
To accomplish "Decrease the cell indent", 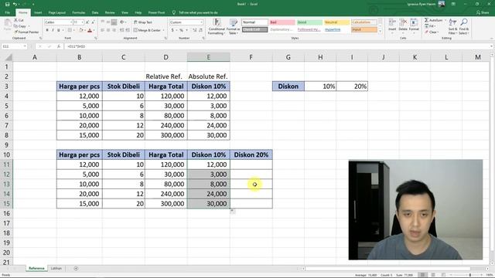I will click(122, 30).
